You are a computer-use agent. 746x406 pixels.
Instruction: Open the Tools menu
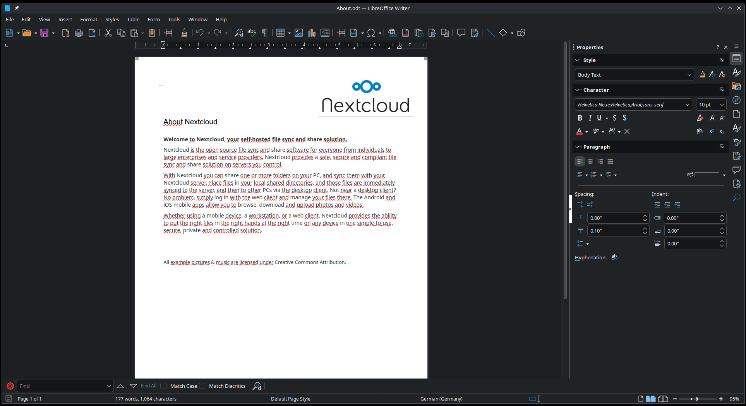tap(174, 19)
